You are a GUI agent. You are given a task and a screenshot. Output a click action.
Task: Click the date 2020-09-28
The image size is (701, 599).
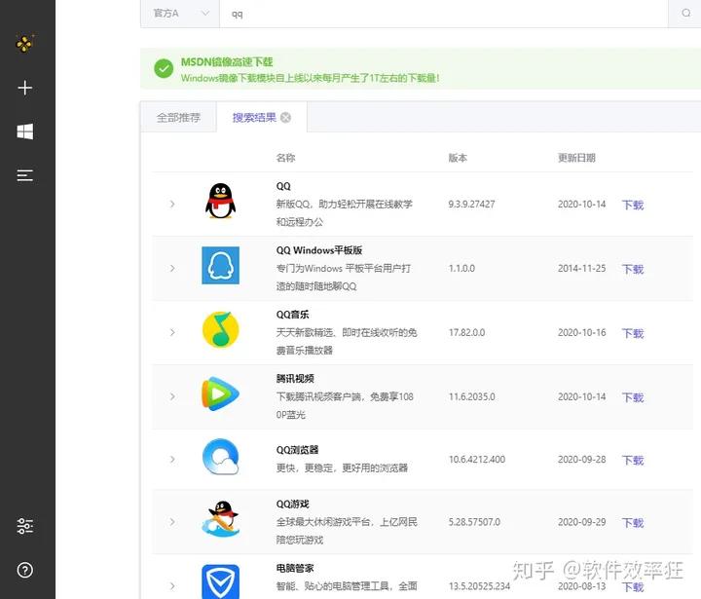point(581,459)
